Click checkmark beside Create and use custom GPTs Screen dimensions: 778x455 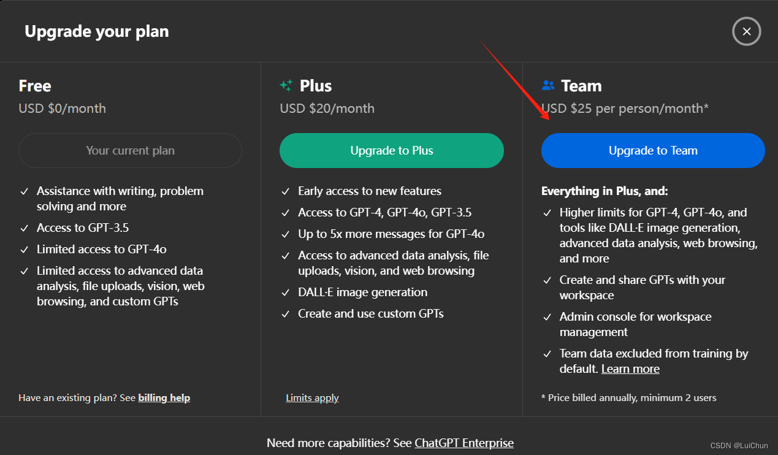(x=285, y=314)
